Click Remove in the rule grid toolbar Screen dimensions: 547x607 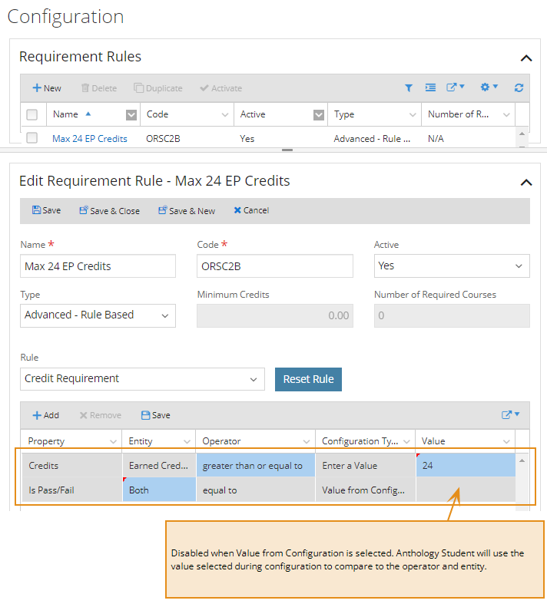coord(101,415)
